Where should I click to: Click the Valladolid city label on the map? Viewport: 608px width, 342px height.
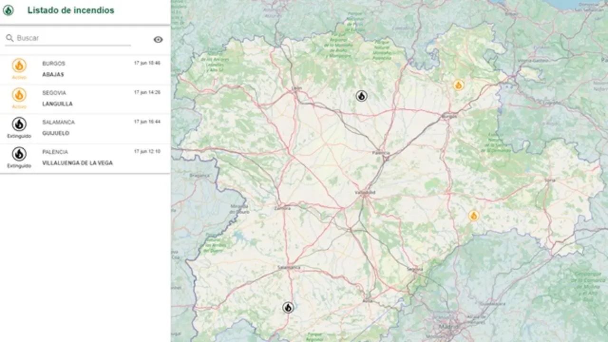pyautogui.click(x=365, y=192)
